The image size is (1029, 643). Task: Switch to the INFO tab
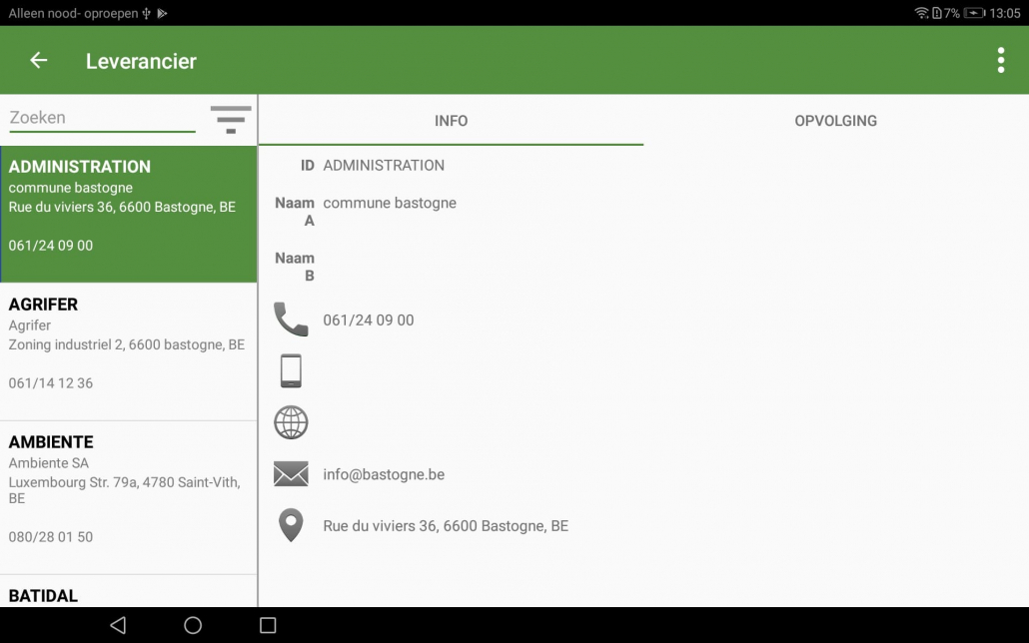(451, 121)
